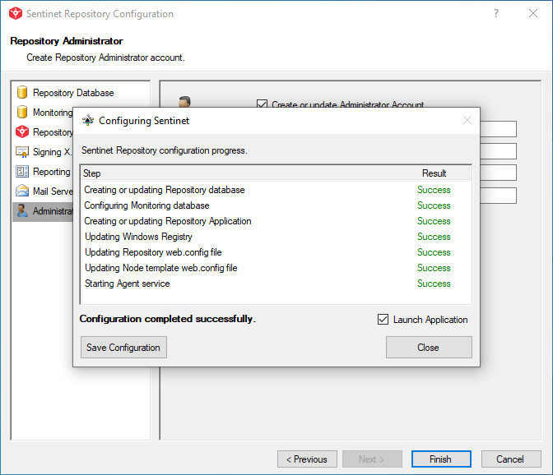Select the Reporting step in sidebar

tap(43, 172)
